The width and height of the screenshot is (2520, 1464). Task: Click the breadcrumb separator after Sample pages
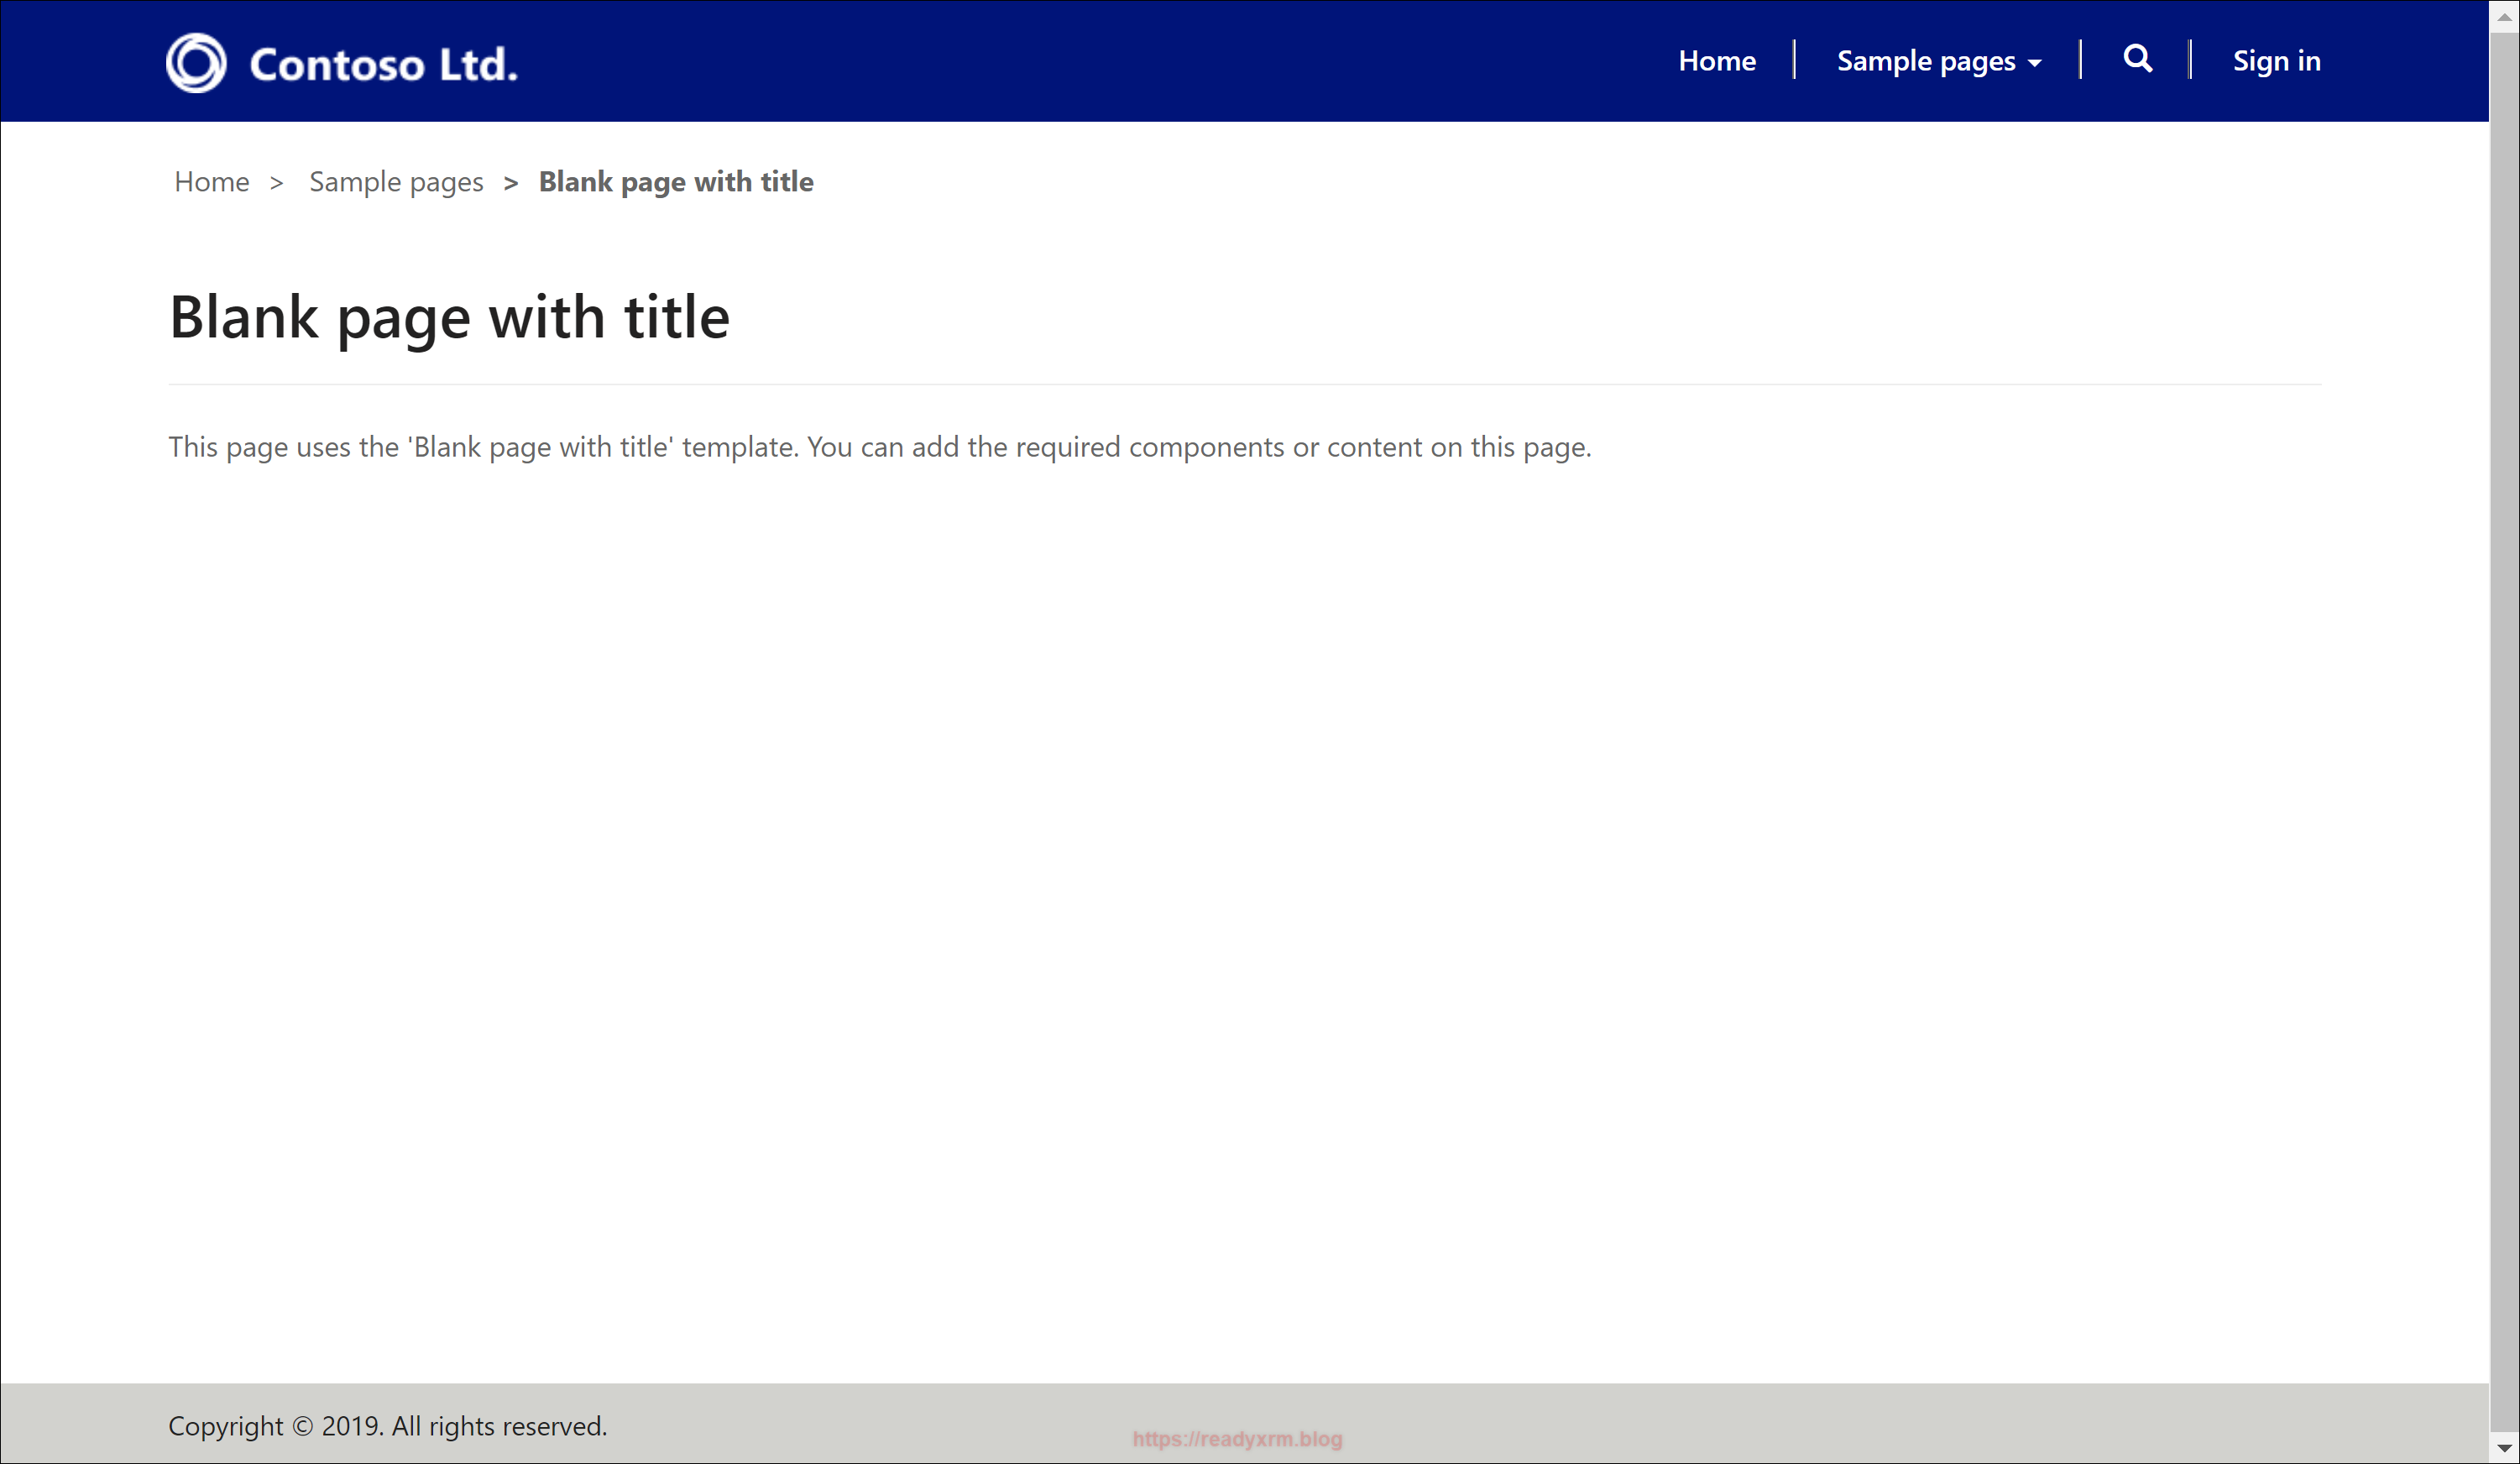tap(511, 183)
